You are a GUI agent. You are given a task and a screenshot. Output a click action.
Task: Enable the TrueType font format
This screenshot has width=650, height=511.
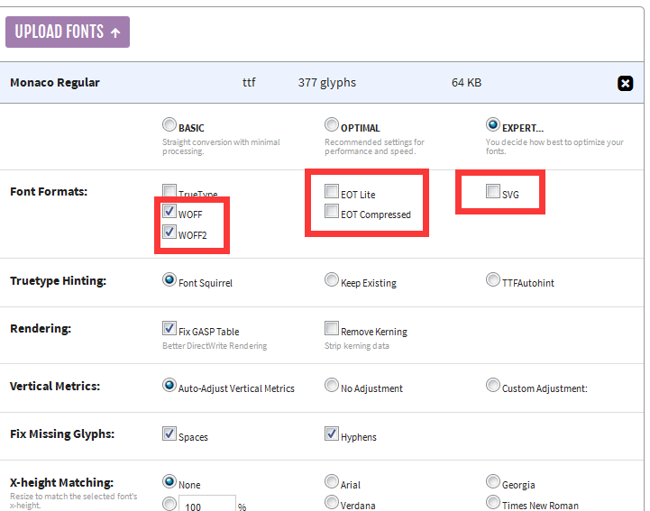tap(169, 192)
